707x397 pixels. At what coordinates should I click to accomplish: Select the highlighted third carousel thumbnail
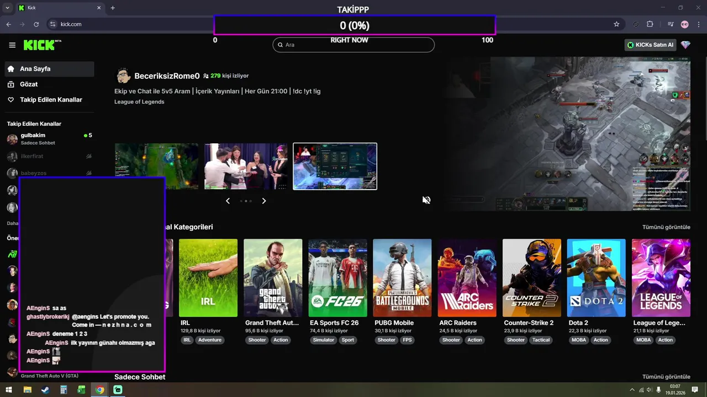point(335,167)
